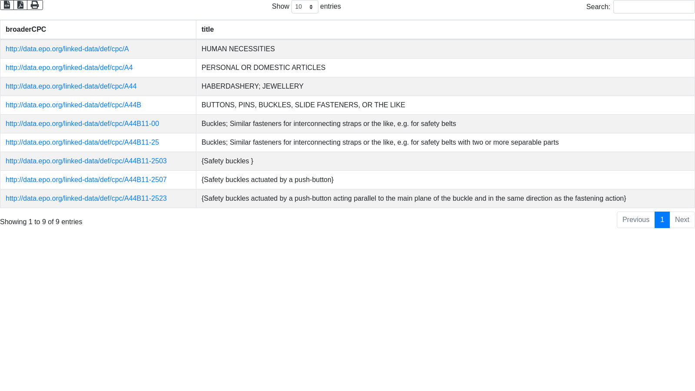Image resolution: width=695 pixels, height=391 pixels.
Task: Open the cpc/A4 link
Action: [x=69, y=68]
